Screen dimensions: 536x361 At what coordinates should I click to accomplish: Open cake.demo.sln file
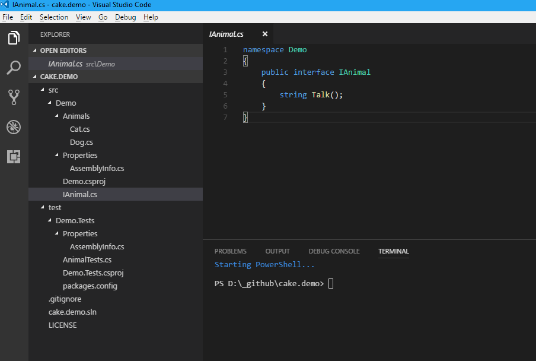72,312
